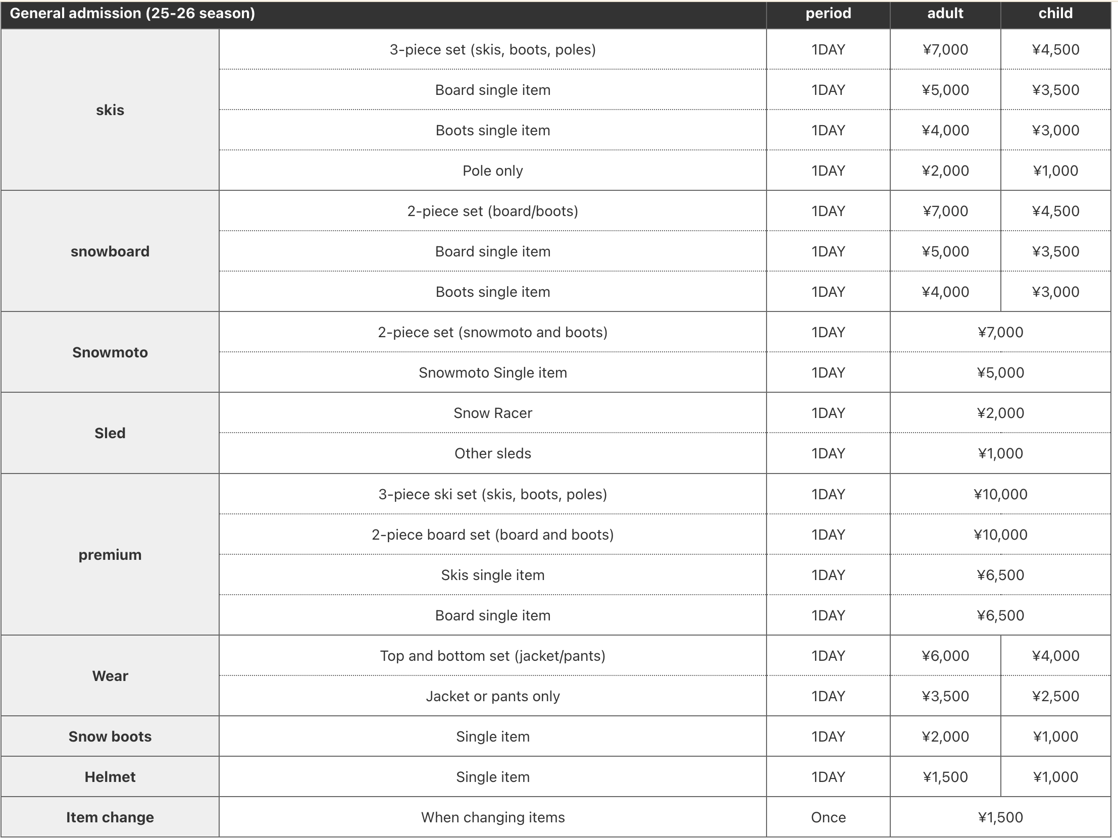Select the snowboard category cell

pyautogui.click(x=110, y=252)
